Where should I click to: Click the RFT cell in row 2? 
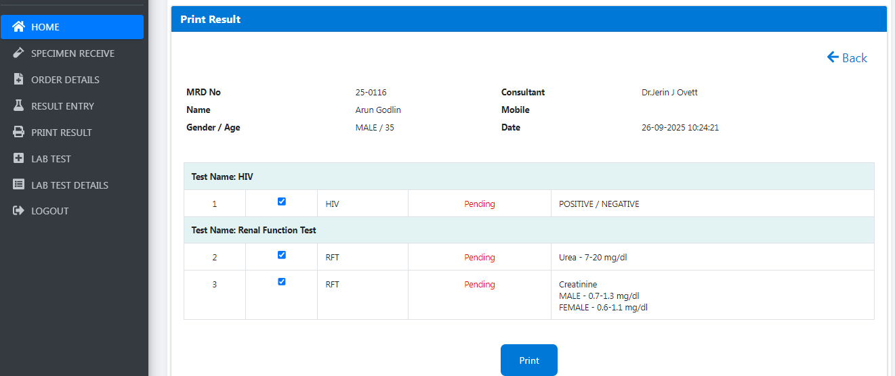[362, 257]
